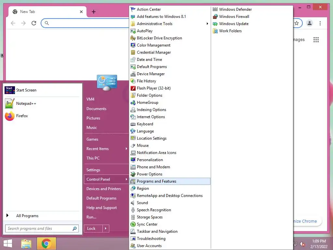
Task: Click the Mouse icon
Action: point(133,146)
